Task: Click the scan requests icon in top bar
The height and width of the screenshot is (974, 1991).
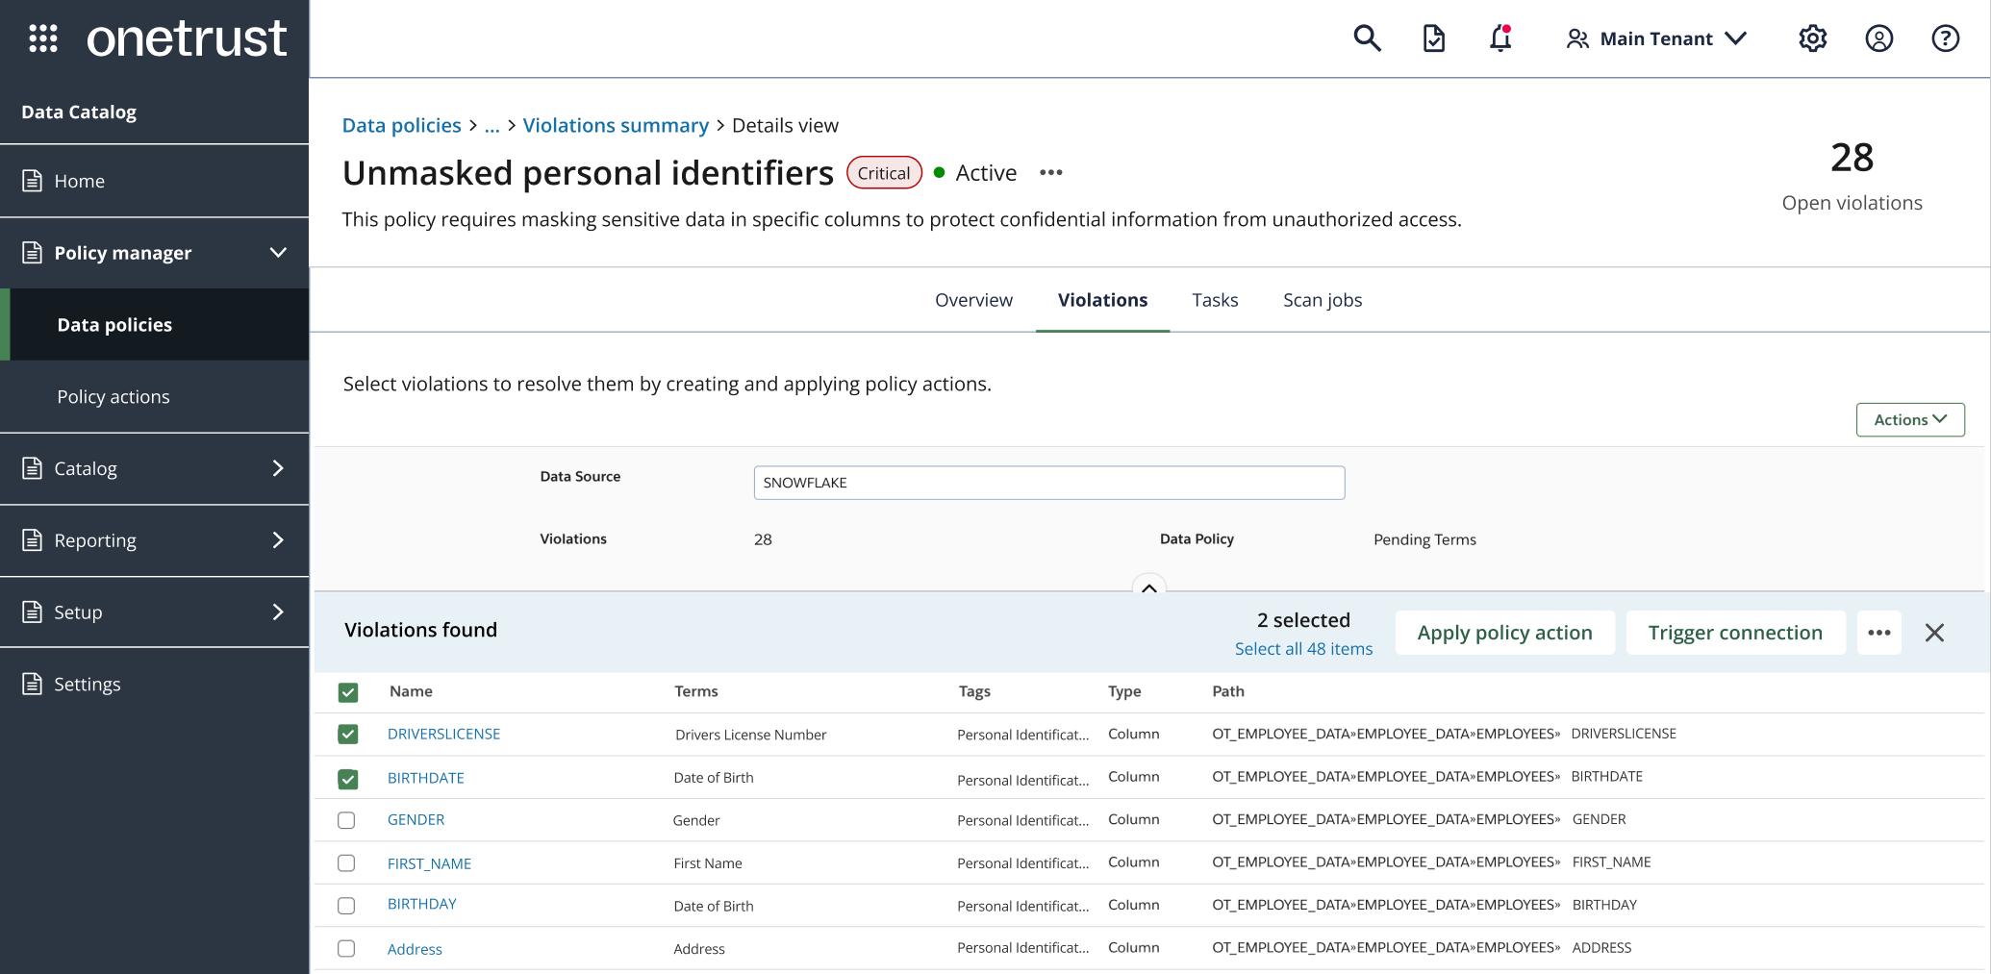Action: pyautogui.click(x=1433, y=38)
